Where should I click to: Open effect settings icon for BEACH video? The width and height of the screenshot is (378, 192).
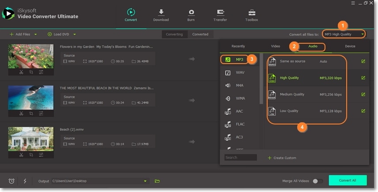coord(41,113)
